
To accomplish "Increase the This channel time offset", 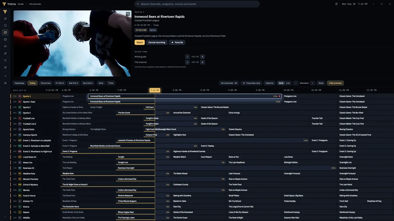I will click(x=203, y=62).
